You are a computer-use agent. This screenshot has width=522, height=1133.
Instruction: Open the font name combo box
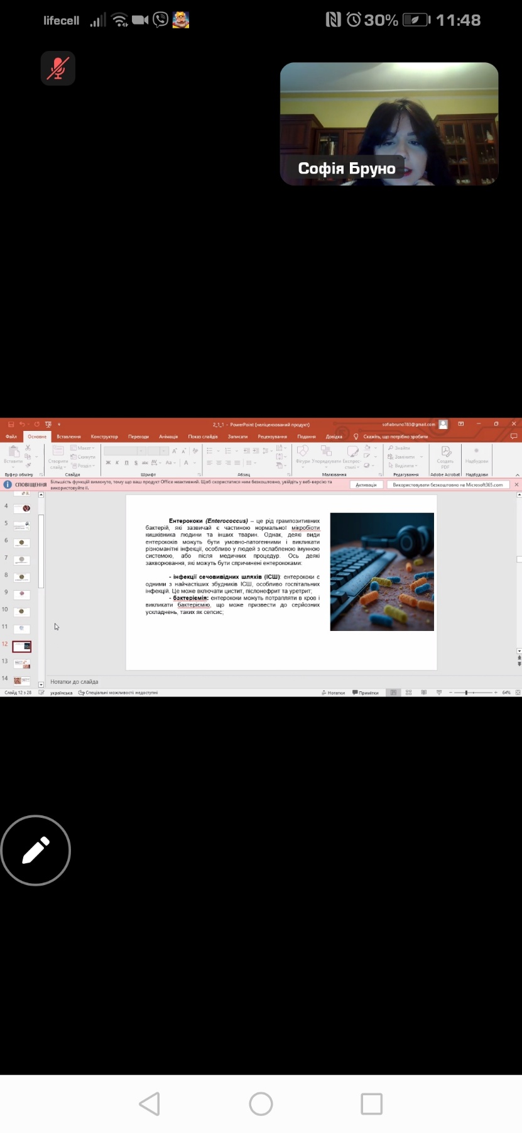tap(124, 451)
